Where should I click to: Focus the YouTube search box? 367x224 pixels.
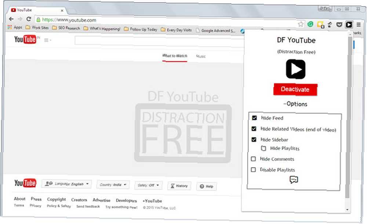(159, 41)
